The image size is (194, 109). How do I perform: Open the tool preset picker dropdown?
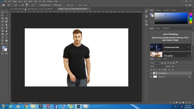[x=11, y=5]
